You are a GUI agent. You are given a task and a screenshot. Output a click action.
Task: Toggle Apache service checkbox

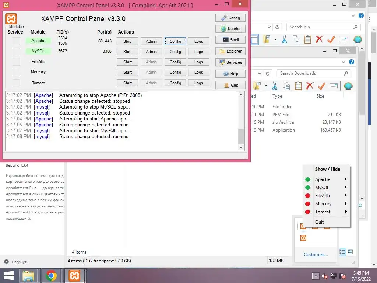[x=16, y=41]
